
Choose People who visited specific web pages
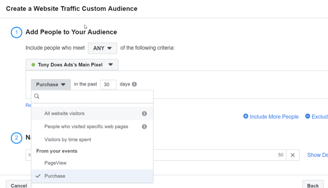click(86, 127)
